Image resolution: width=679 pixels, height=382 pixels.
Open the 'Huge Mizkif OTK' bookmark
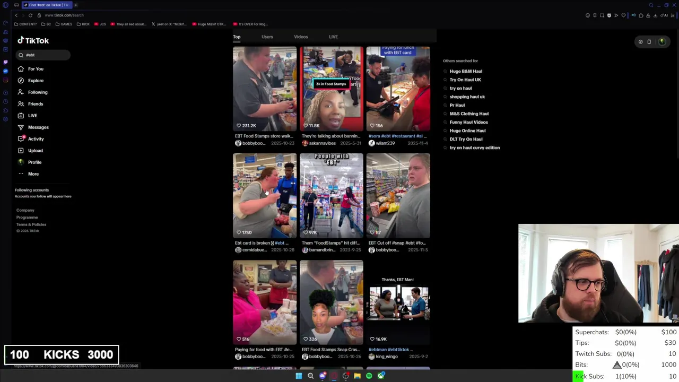[208, 24]
